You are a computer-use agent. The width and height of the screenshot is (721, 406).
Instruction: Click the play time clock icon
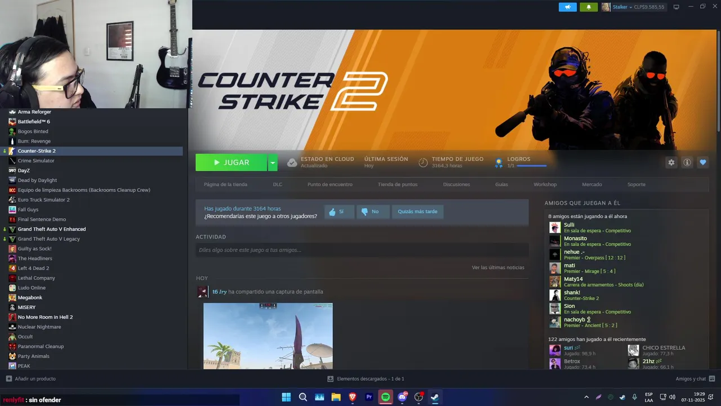tap(423, 162)
